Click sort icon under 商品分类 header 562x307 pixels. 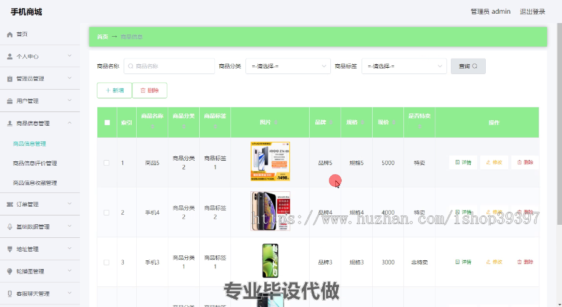click(x=184, y=126)
